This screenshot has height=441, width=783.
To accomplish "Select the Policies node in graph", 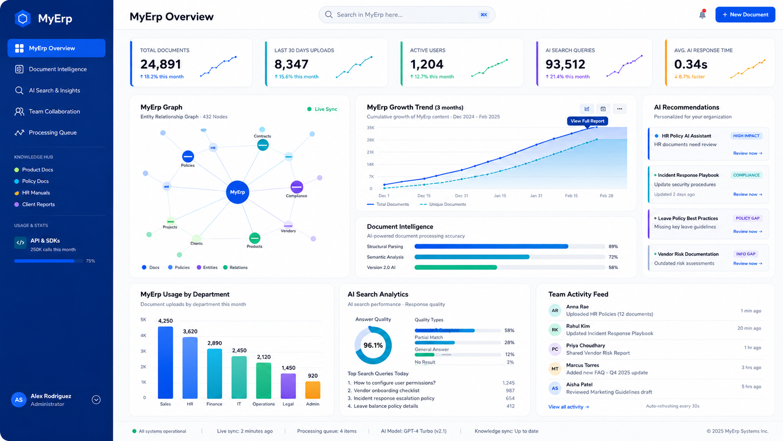I will pyautogui.click(x=188, y=156).
